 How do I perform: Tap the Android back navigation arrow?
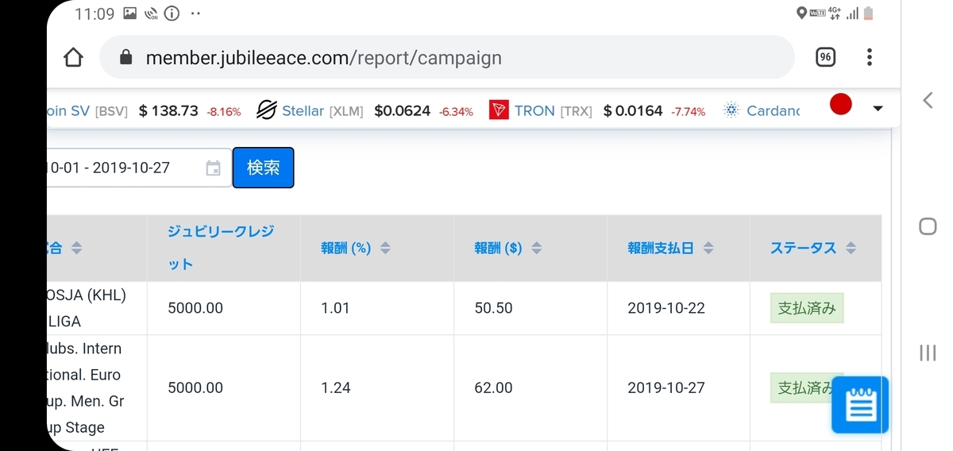click(x=928, y=100)
